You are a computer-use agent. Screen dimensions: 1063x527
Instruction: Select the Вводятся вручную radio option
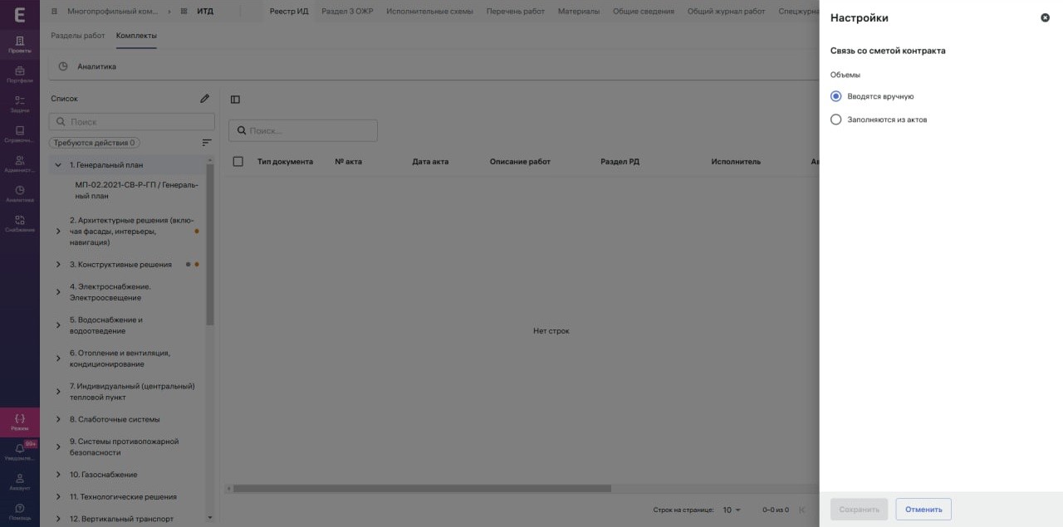(836, 96)
